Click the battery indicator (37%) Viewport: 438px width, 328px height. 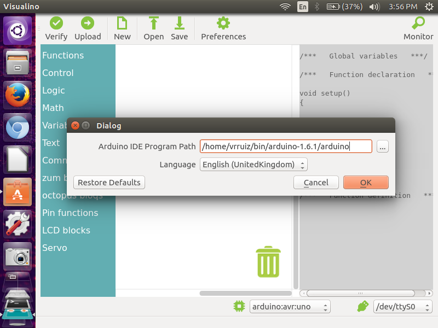click(x=344, y=7)
